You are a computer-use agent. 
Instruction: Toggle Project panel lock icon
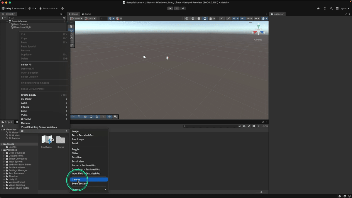click(x=263, y=122)
